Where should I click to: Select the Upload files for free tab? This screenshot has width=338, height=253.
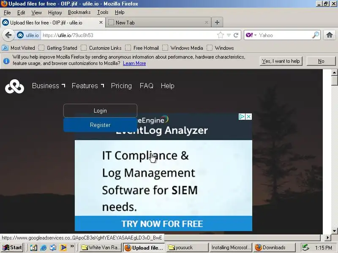point(53,22)
